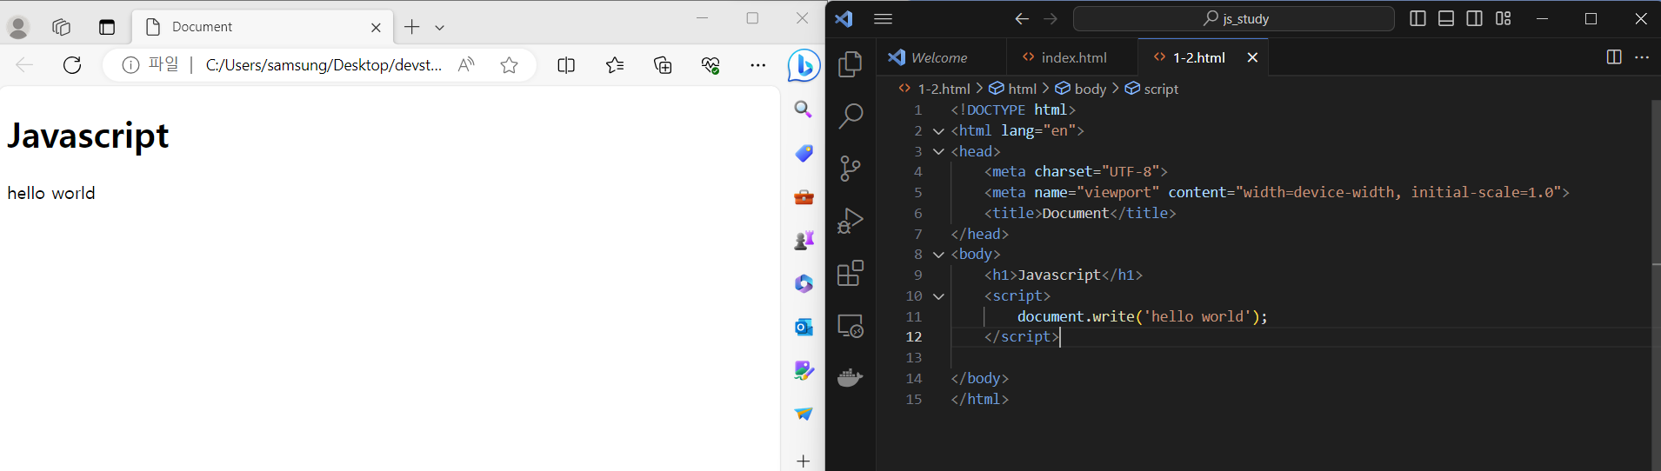Image resolution: width=1661 pixels, height=471 pixels.
Task: Open the Bing Copilot sidebar button
Action: point(804,65)
